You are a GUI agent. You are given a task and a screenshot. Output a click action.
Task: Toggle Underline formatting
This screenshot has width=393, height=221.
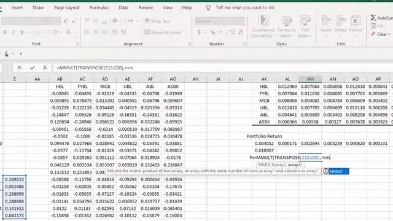(22, 32)
